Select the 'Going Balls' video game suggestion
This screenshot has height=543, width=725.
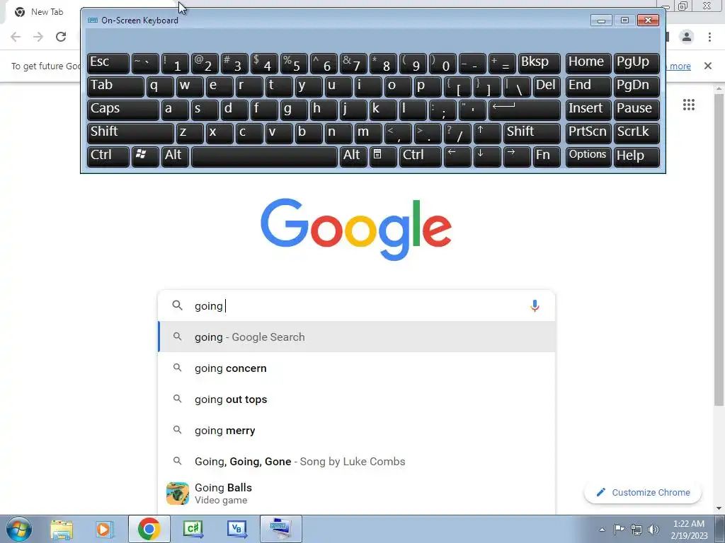click(x=357, y=494)
